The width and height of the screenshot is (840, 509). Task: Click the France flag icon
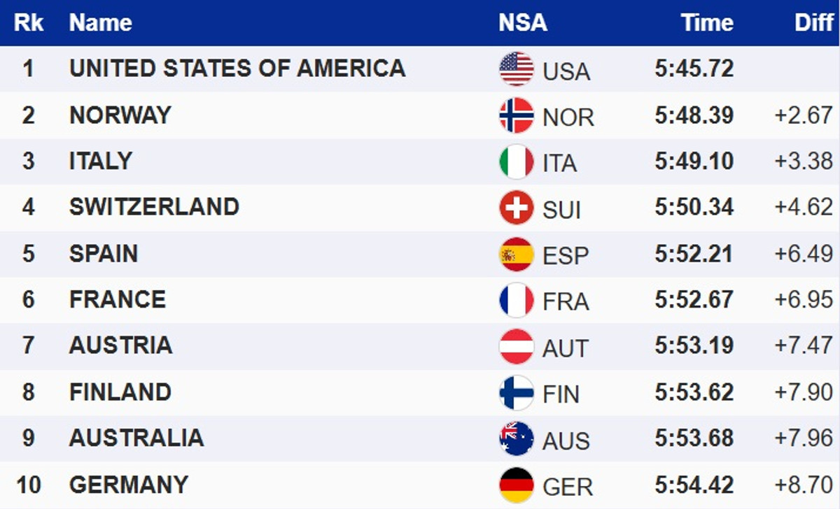(517, 300)
